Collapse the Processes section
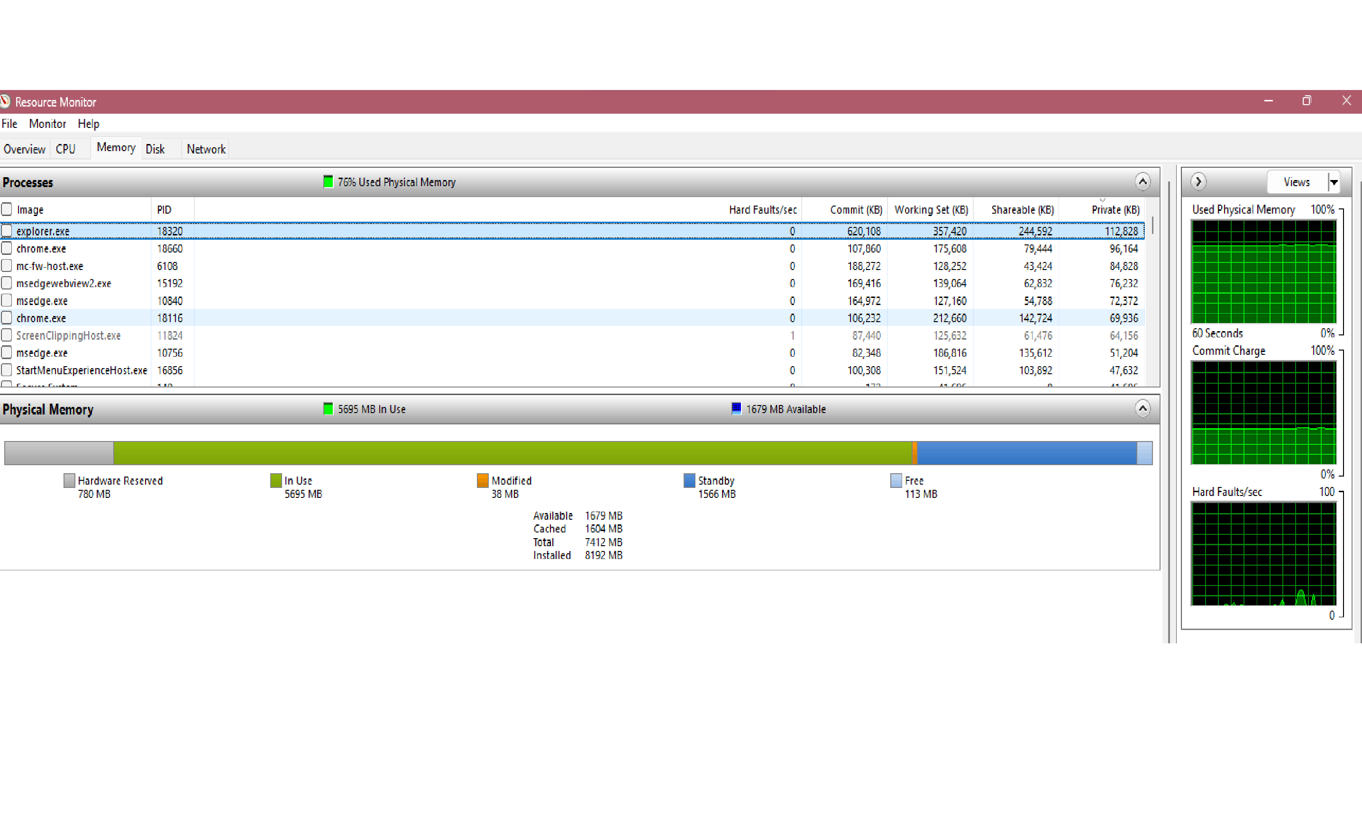The height and width of the screenshot is (829, 1362). click(x=1142, y=182)
